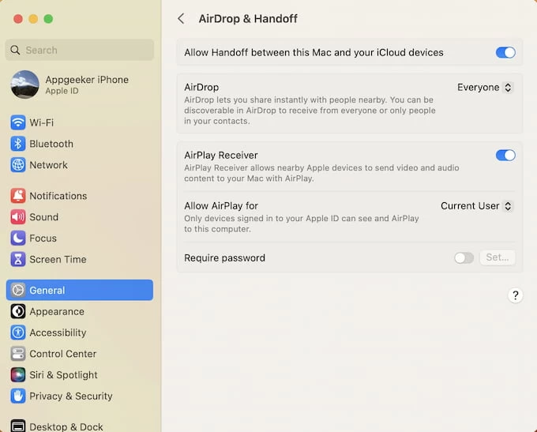The image size is (537, 432).
Task: Click the 'AirPlay Receiver' label
Action: 221,156
